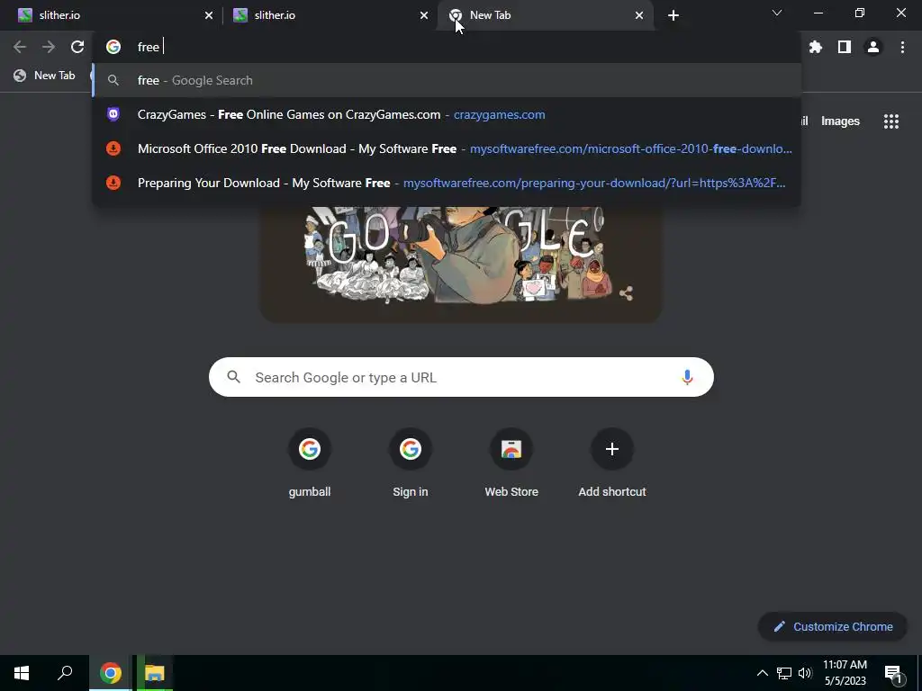Image resolution: width=922 pixels, height=691 pixels.
Task: Click the address bar containing 'free'
Action: point(447,47)
